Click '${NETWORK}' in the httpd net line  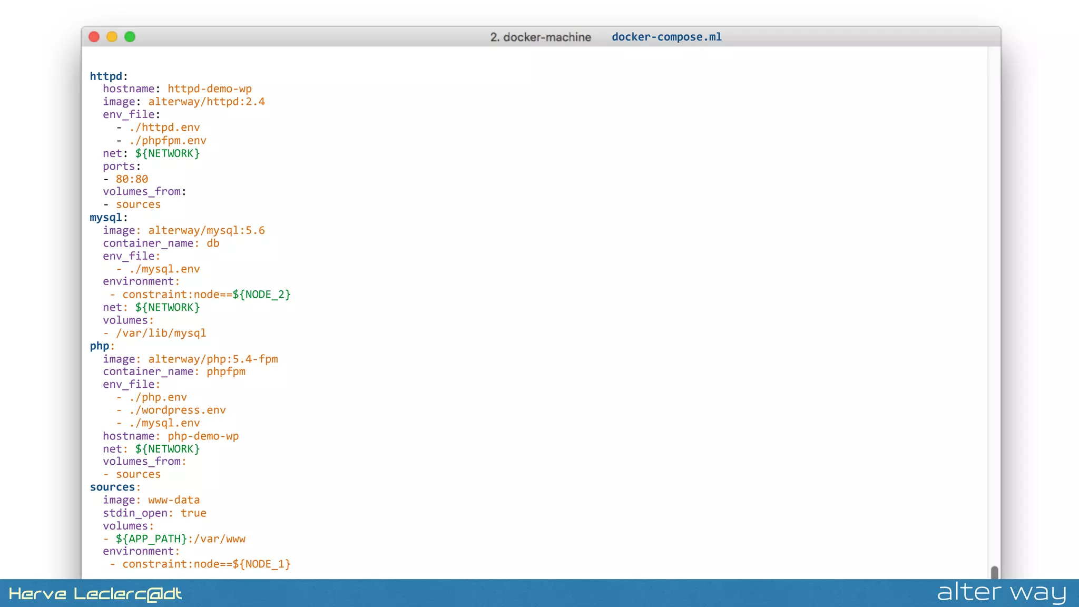(x=168, y=153)
